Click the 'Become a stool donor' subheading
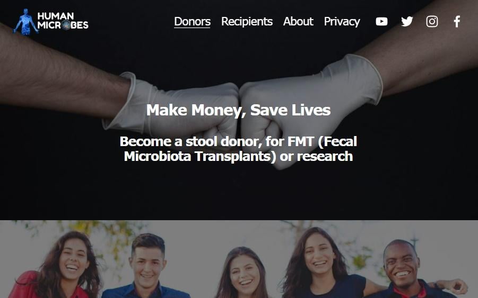The width and height of the screenshot is (478, 298). 238,149
